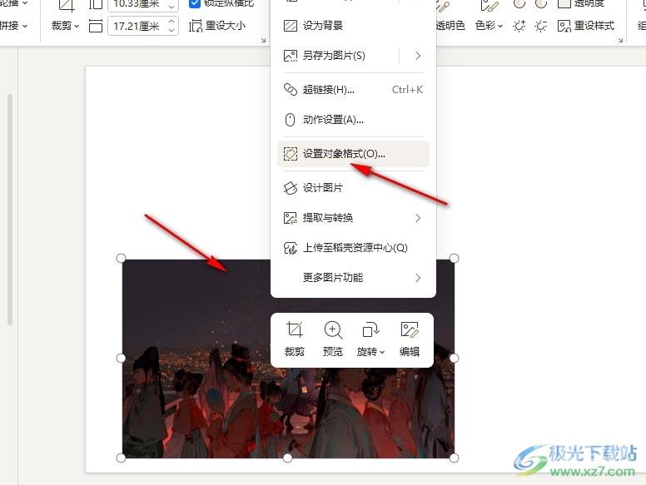Click the height icon beside 10.33厘米
Image resolution: width=646 pixels, height=485 pixels.
pyautogui.click(x=96, y=4)
